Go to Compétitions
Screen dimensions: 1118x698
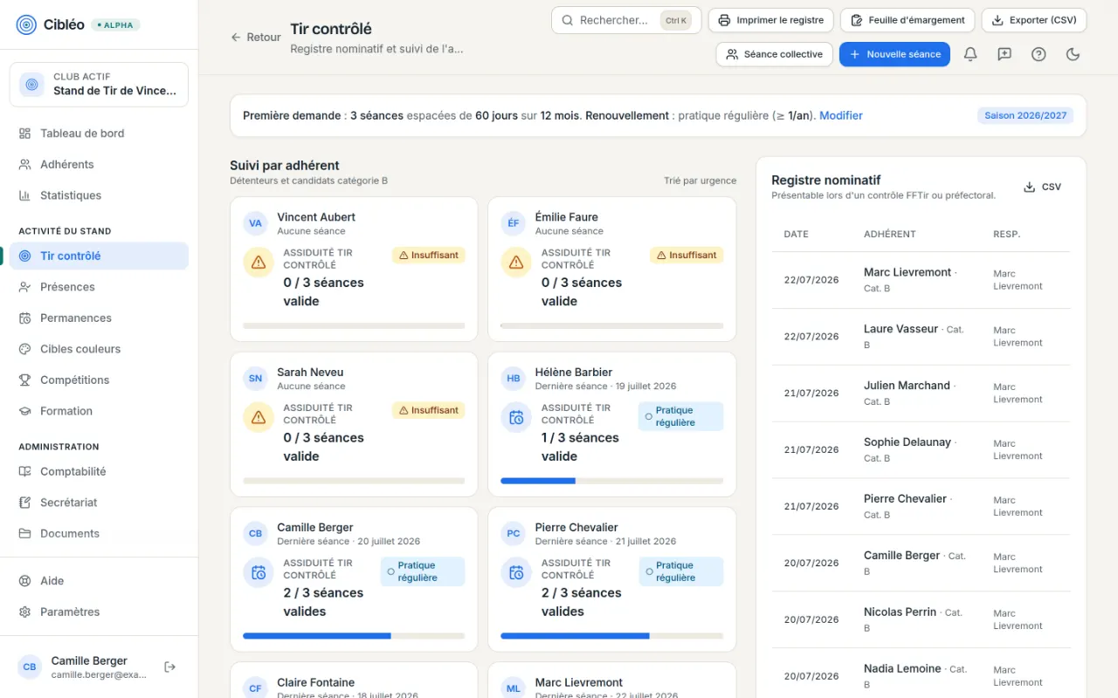click(x=99, y=380)
